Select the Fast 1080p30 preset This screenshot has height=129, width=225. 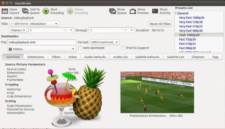[x=189, y=35]
